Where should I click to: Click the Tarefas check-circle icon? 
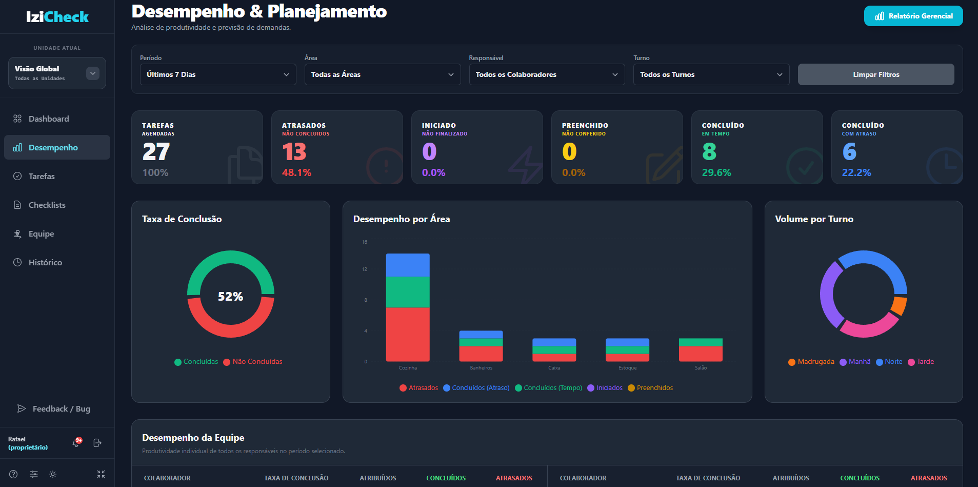pyautogui.click(x=17, y=176)
